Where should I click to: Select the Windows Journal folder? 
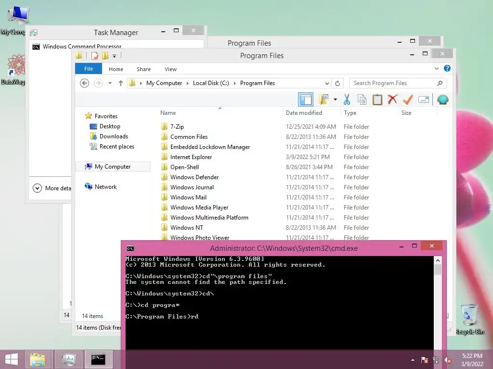[x=192, y=187]
